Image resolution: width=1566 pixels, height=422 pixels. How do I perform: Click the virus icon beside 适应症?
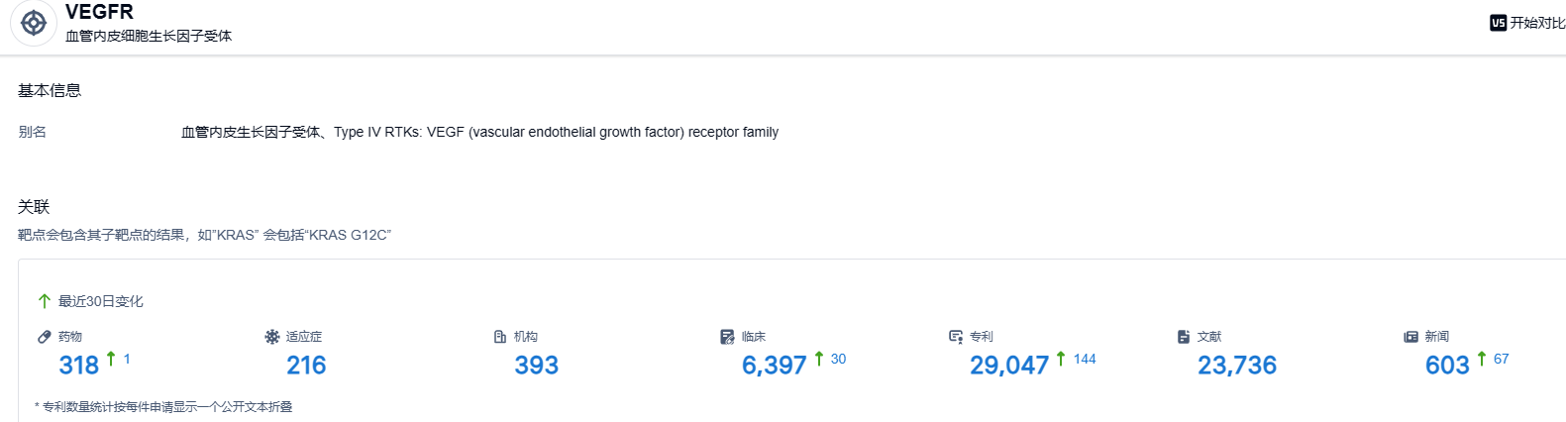tap(272, 337)
